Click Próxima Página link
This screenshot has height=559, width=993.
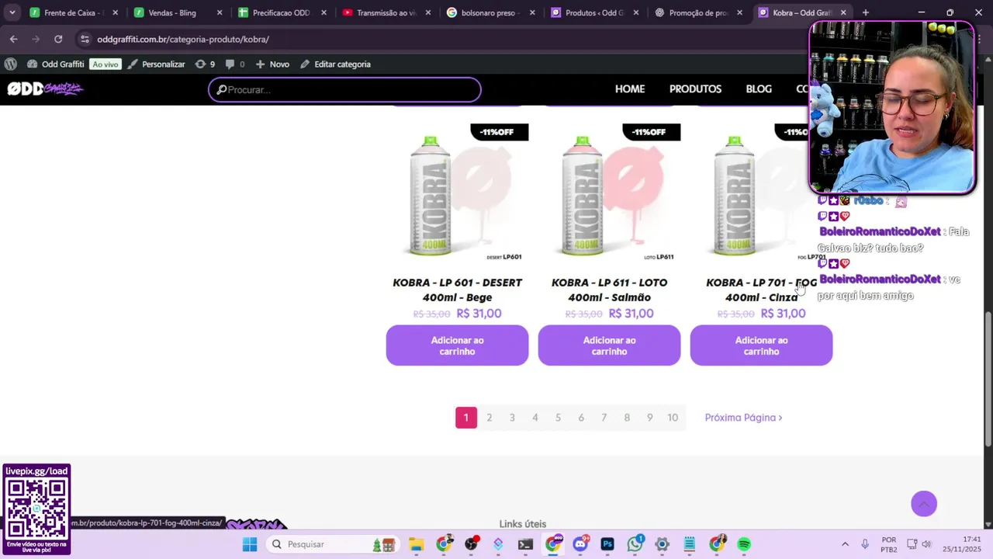click(743, 418)
